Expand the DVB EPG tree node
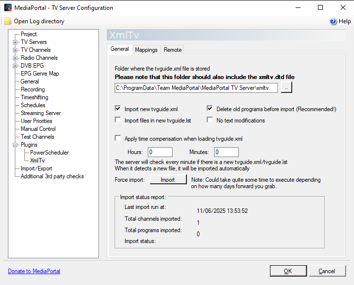The image size is (354, 285). point(15,66)
